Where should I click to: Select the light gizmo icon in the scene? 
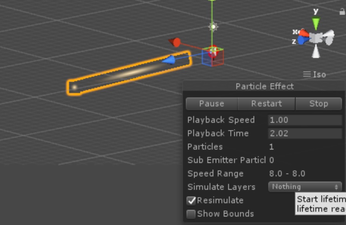pos(213,27)
